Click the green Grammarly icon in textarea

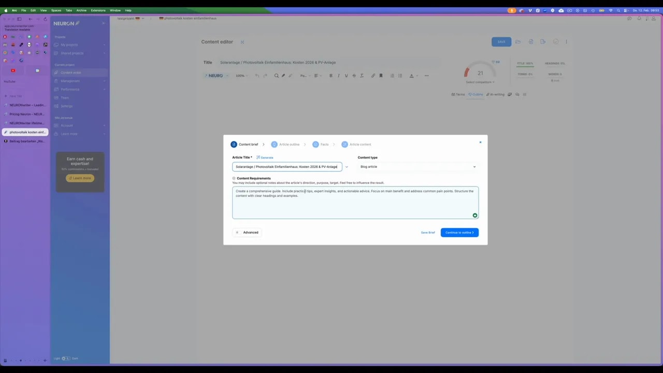point(474,216)
